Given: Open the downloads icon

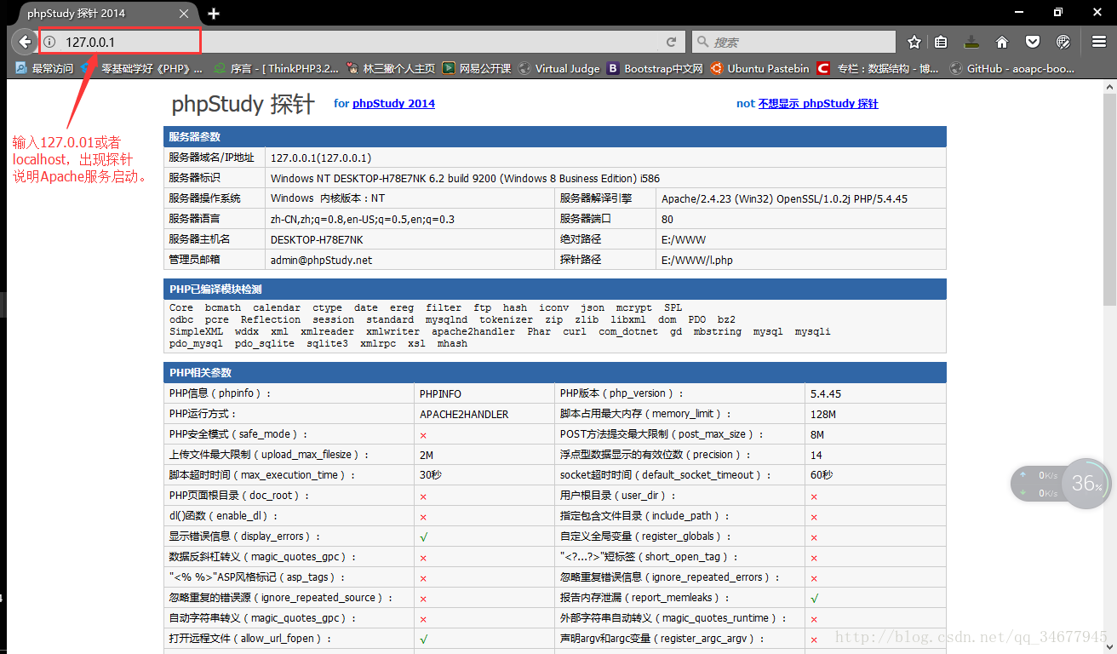Looking at the screenshot, I should point(971,42).
